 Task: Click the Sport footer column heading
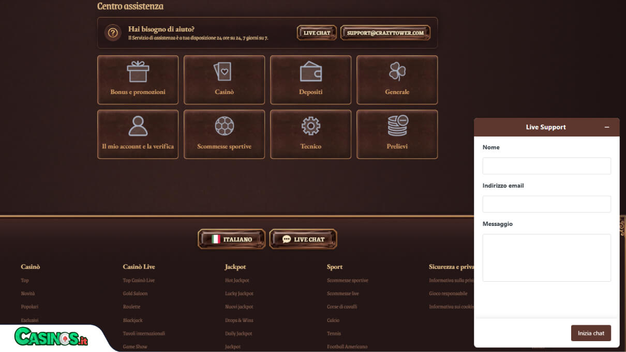335,267
